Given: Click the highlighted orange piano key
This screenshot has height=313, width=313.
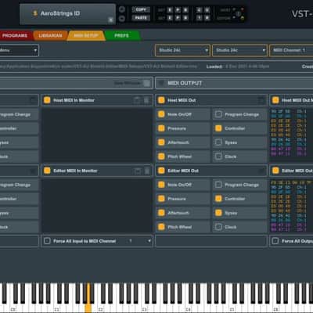Looking at the screenshot, I should tap(88, 297).
